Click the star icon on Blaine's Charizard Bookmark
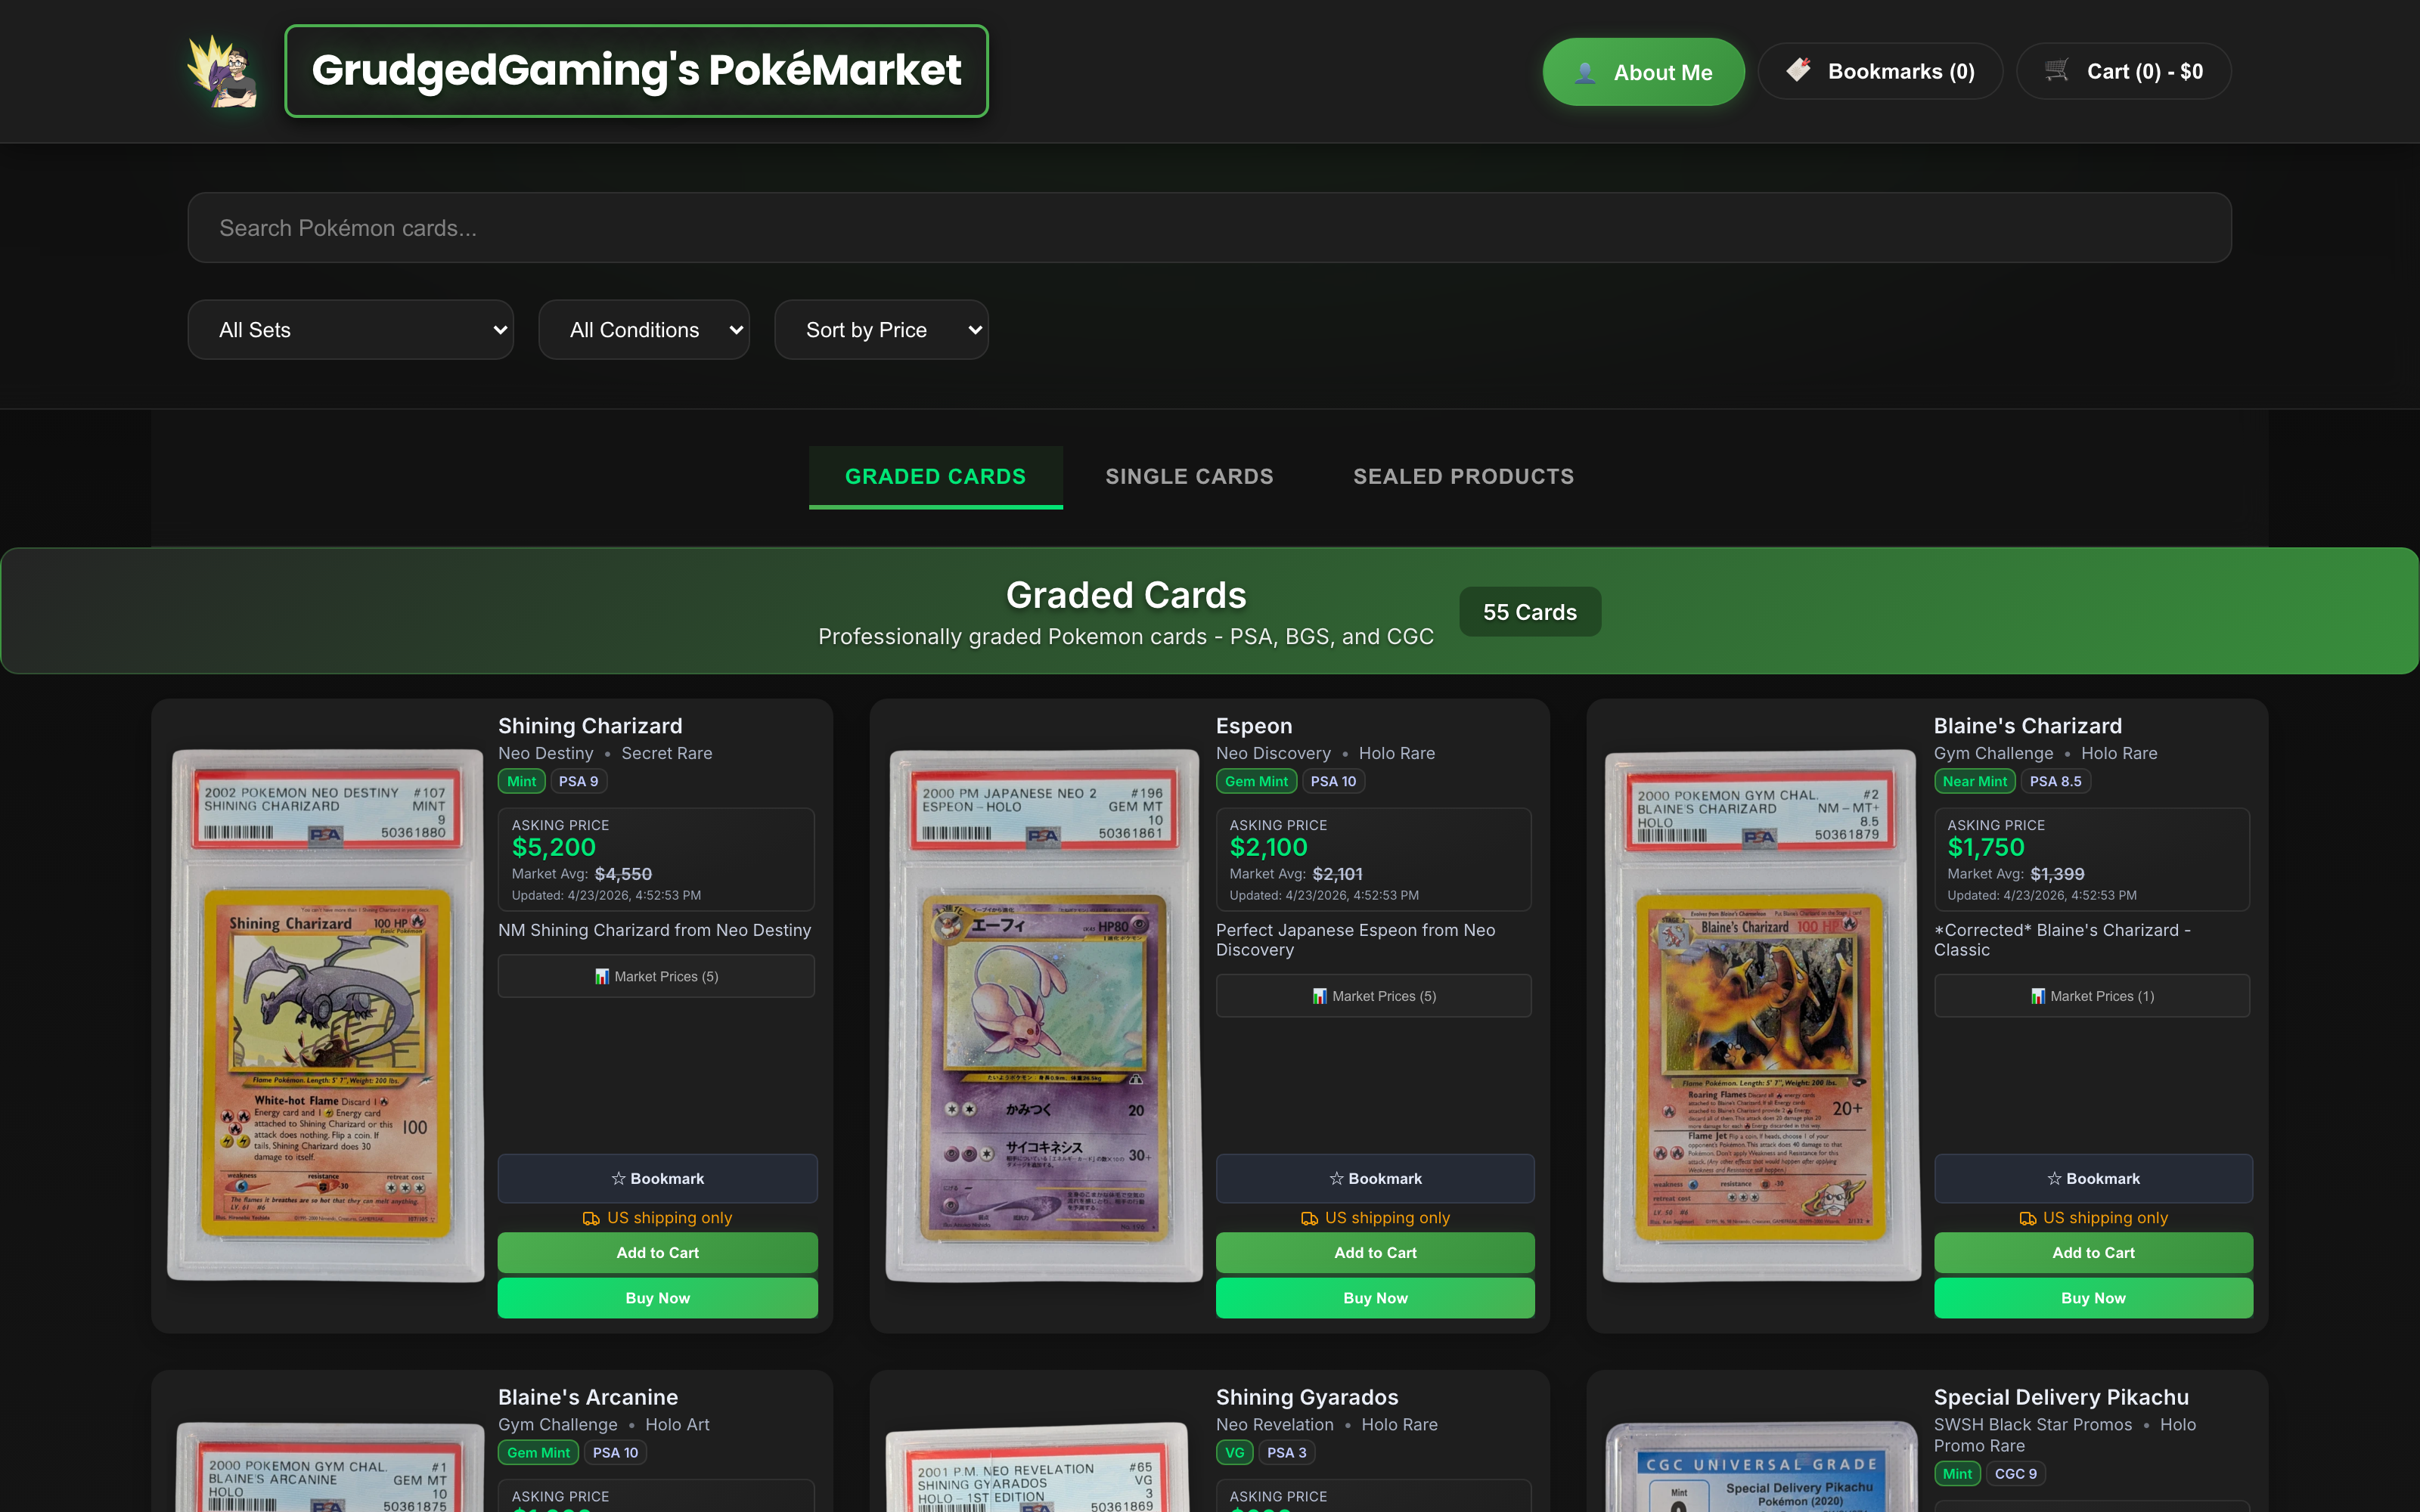This screenshot has width=2420, height=1512. point(2055,1179)
